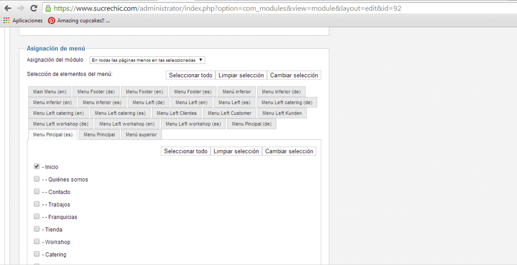Click the top Limpiar selección button

point(241,75)
